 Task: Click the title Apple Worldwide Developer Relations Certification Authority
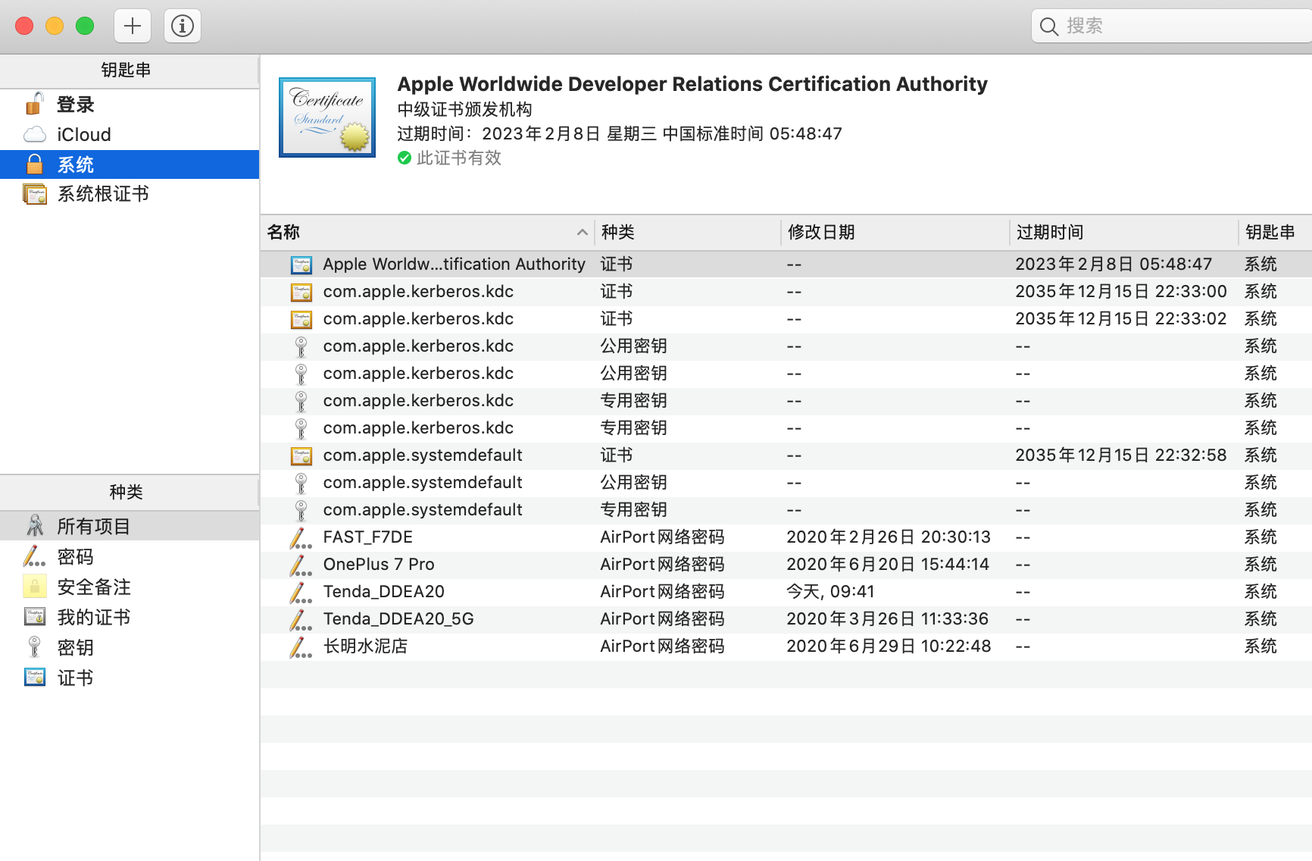(692, 84)
